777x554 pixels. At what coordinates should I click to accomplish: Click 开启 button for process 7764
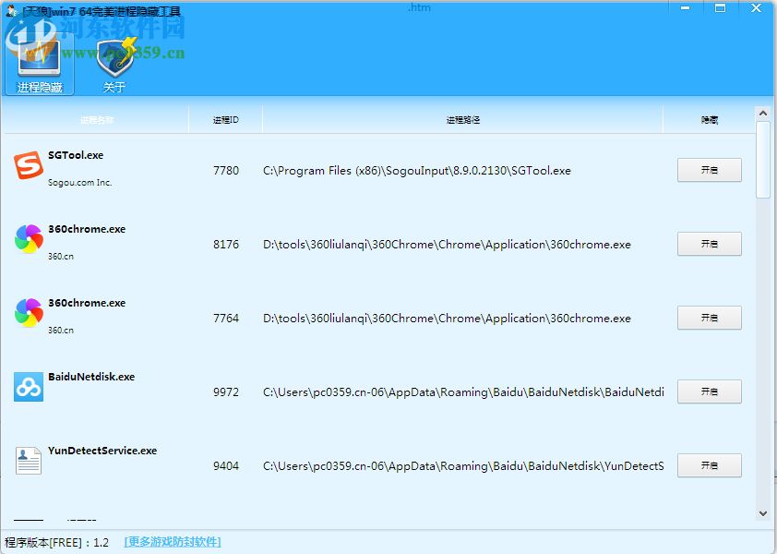(x=709, y=318)
